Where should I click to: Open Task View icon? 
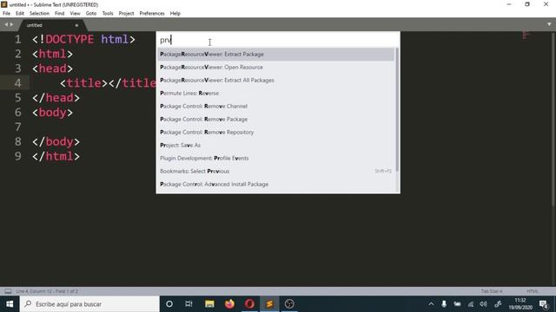click(x=189, y=304)
